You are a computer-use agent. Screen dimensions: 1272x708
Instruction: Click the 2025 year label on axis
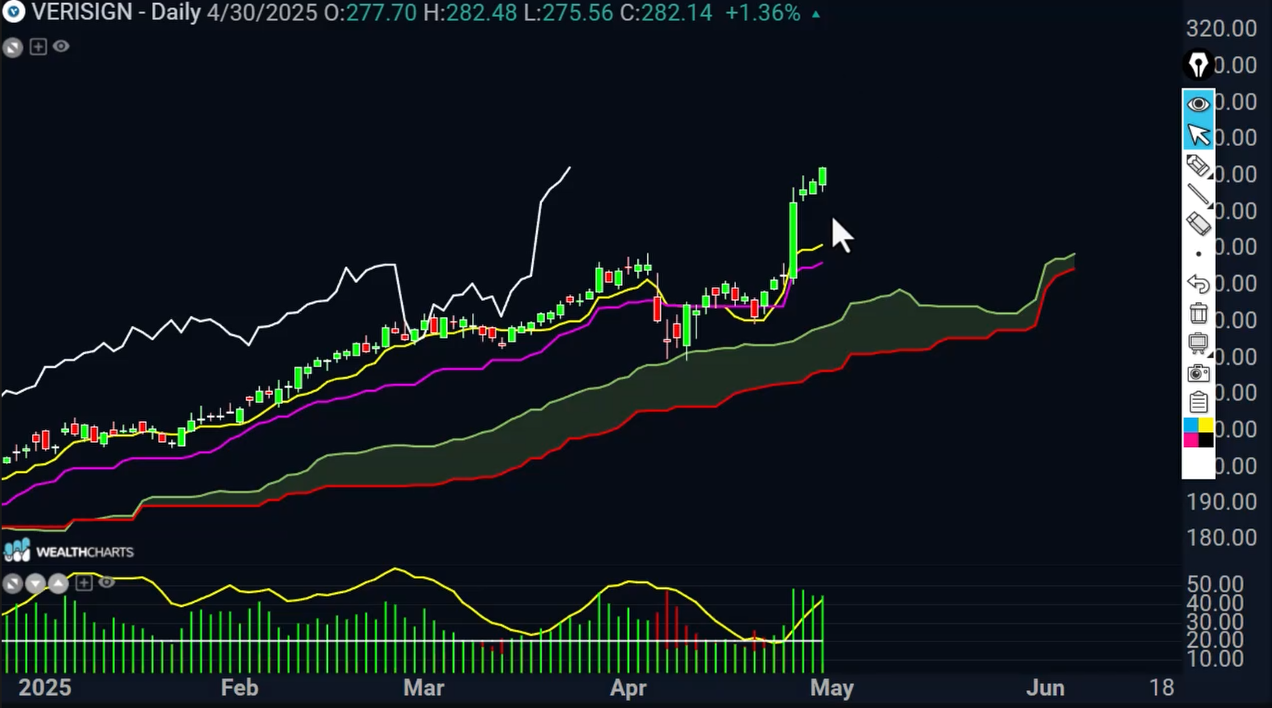(44, 687)
